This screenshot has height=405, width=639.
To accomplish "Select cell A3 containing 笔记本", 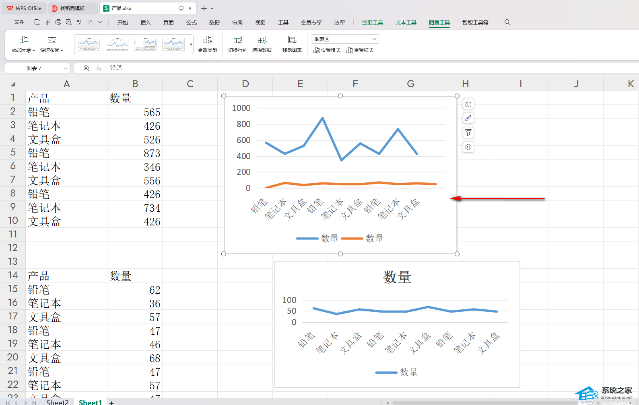I will point(66,126).
